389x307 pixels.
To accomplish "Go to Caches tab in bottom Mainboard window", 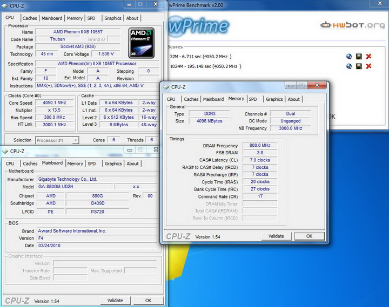I will coord(30,163).
